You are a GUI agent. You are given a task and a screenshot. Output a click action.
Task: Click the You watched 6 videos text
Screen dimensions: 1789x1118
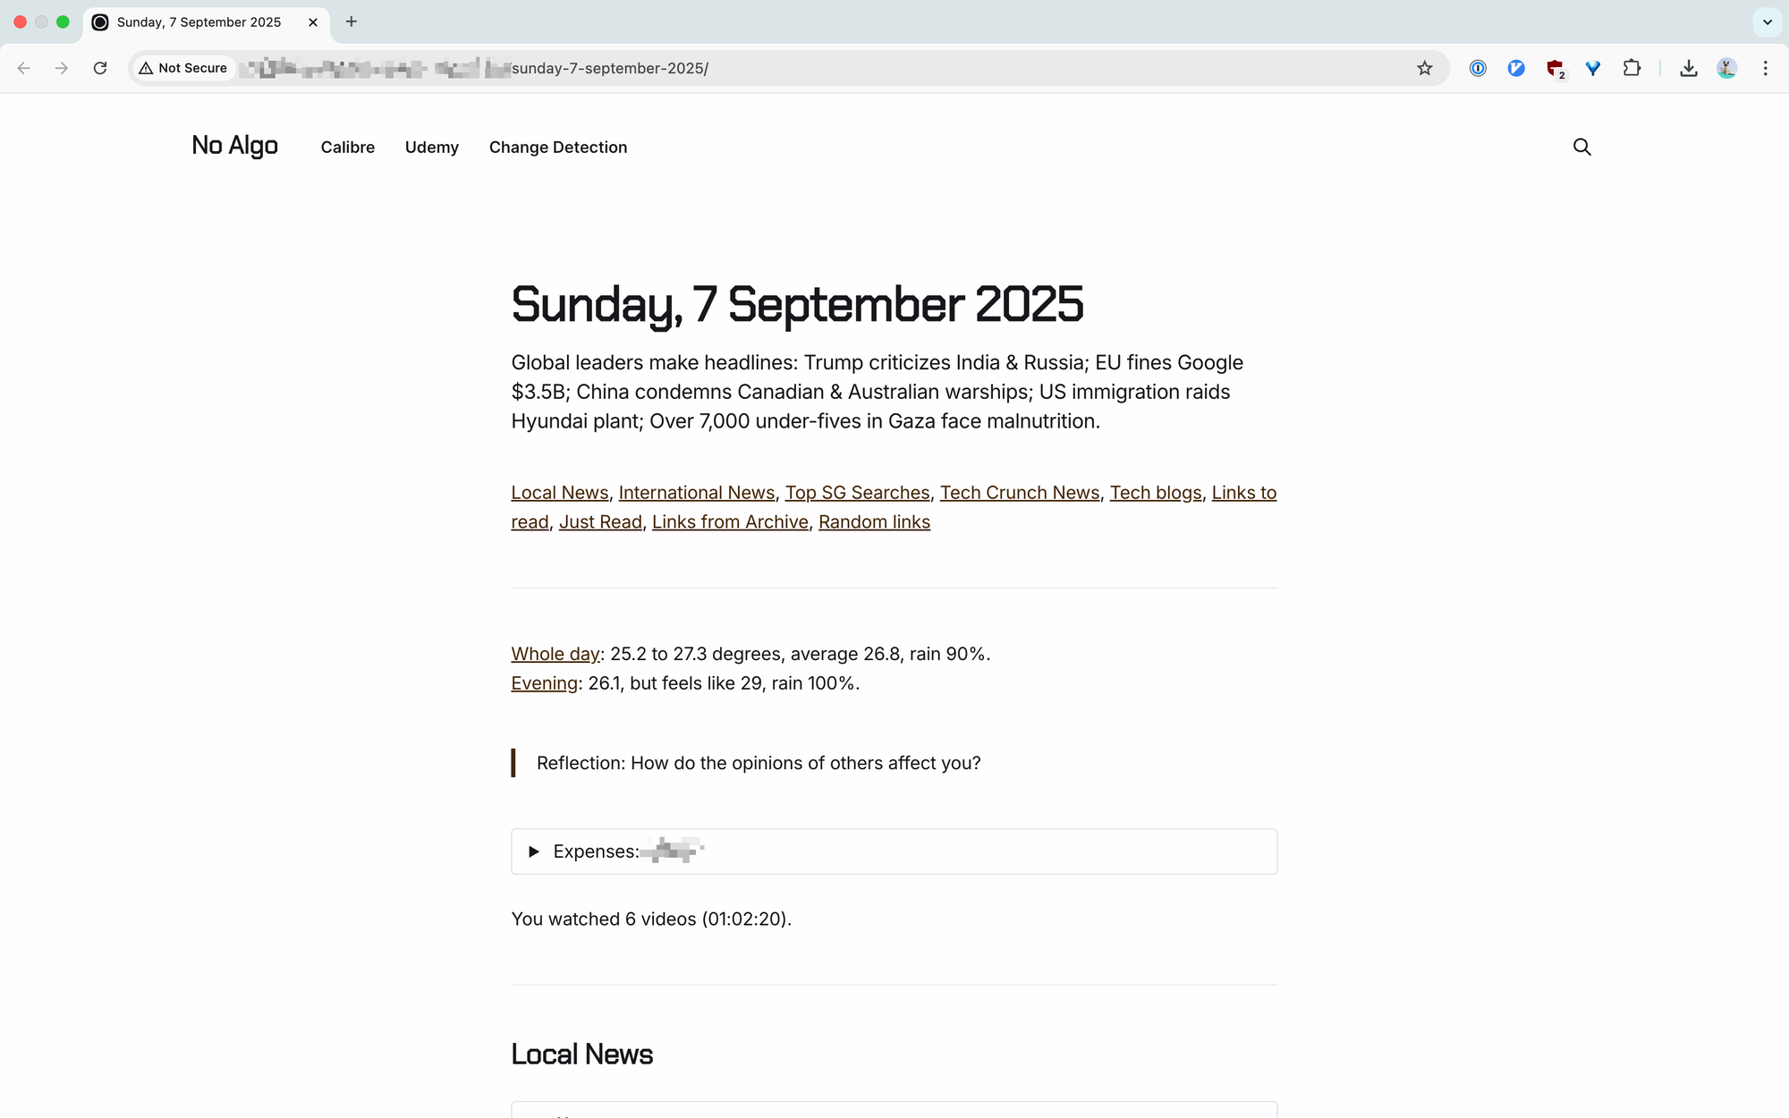point(651,919)
